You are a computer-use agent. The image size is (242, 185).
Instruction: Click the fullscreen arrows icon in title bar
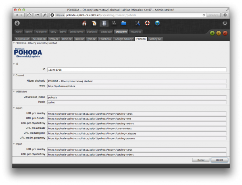[x=227, y=10]
